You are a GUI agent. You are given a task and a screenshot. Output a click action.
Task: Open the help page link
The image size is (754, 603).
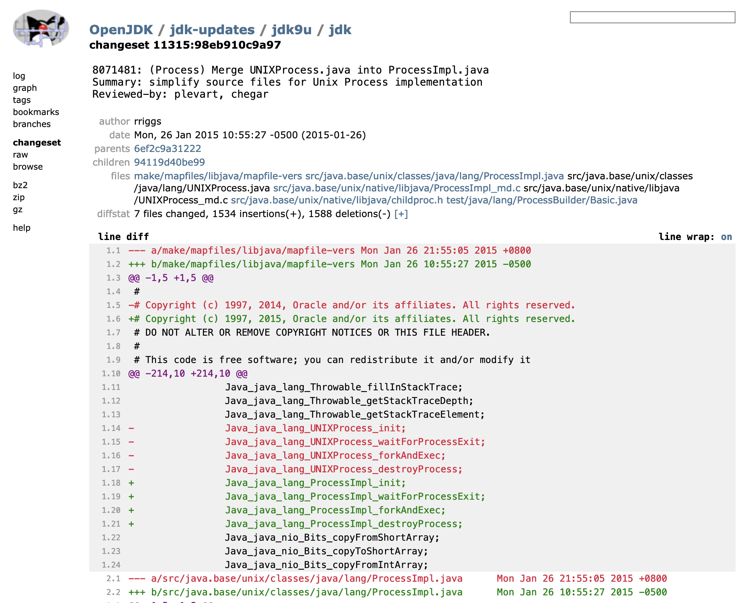point(22,228)
